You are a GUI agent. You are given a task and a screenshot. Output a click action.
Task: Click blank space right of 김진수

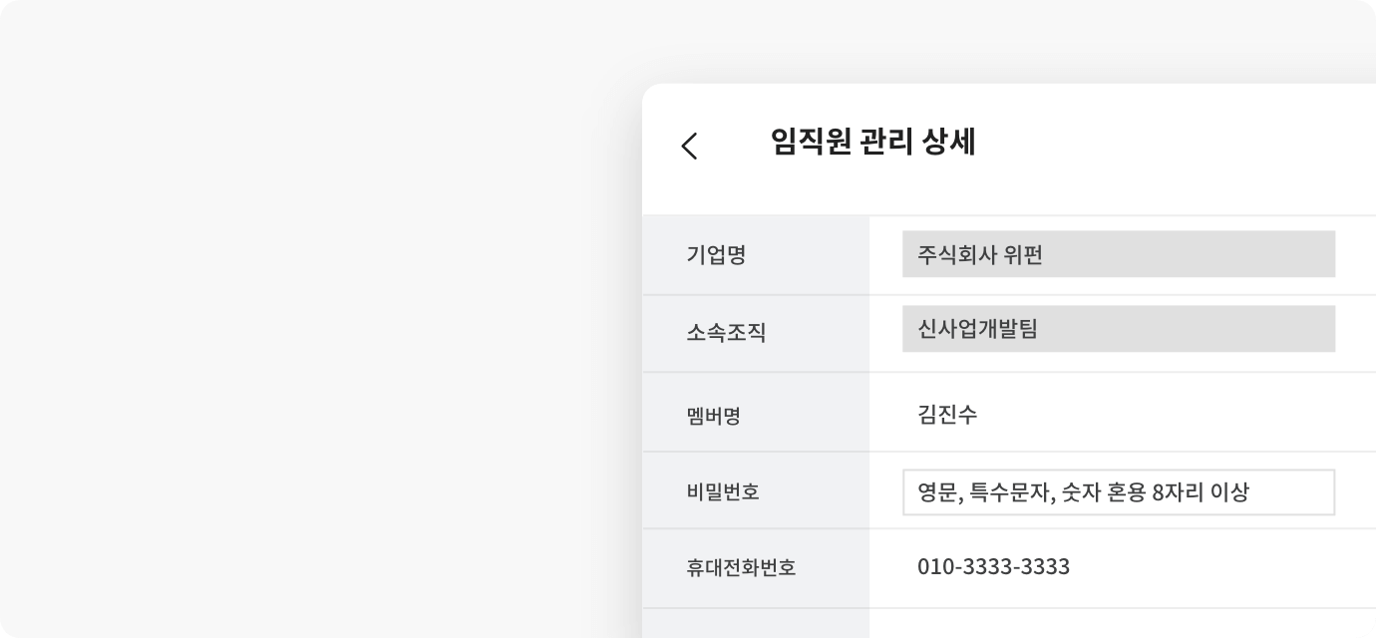[x=1177, y=414]
